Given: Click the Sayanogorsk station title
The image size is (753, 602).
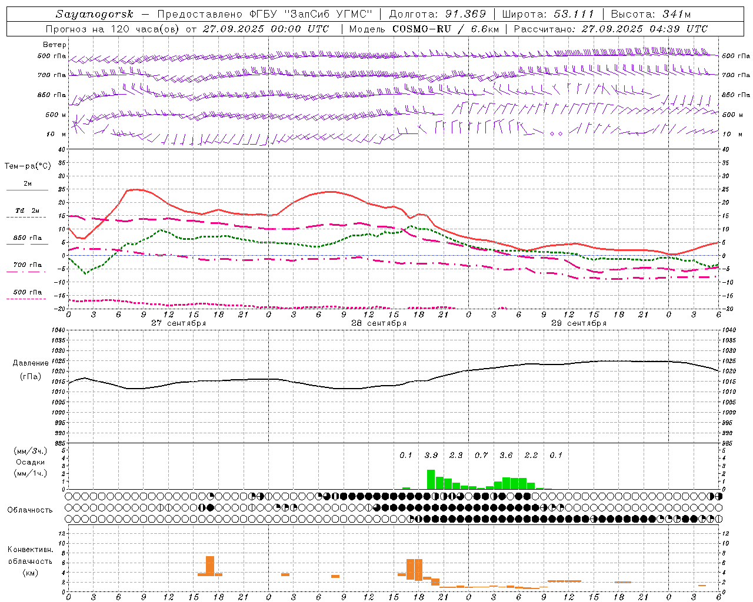Looking at the screenshot, I should tap(95, 14).
